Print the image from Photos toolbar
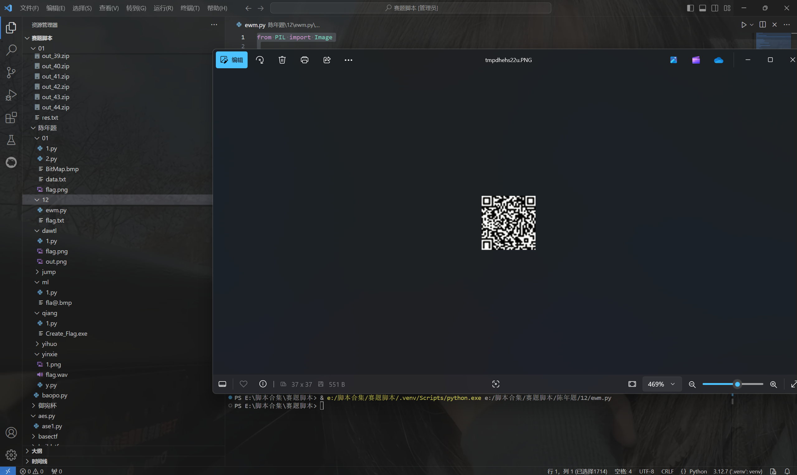Image resolution: width=797 pixels, height=475 pixels. (x=305, y=60)
